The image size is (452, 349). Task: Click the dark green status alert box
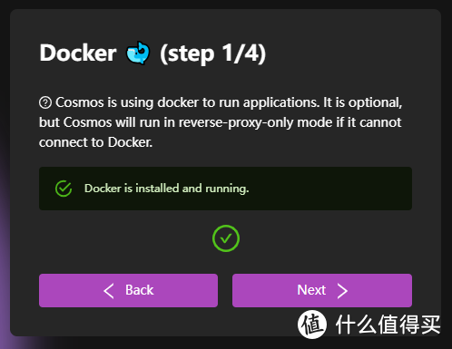[225, 189]
